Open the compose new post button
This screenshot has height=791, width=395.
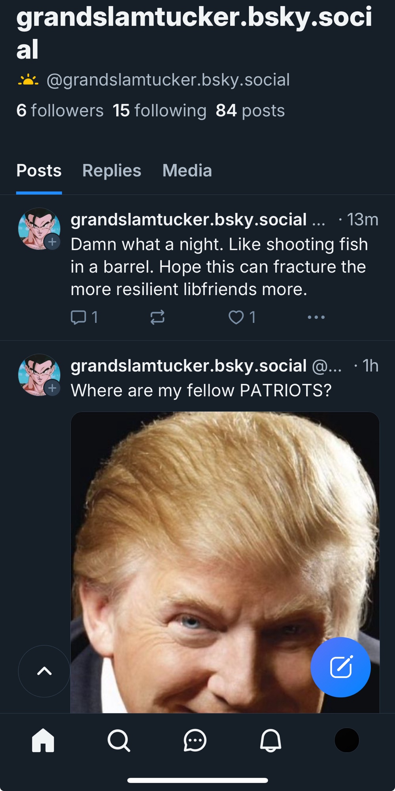340,667
